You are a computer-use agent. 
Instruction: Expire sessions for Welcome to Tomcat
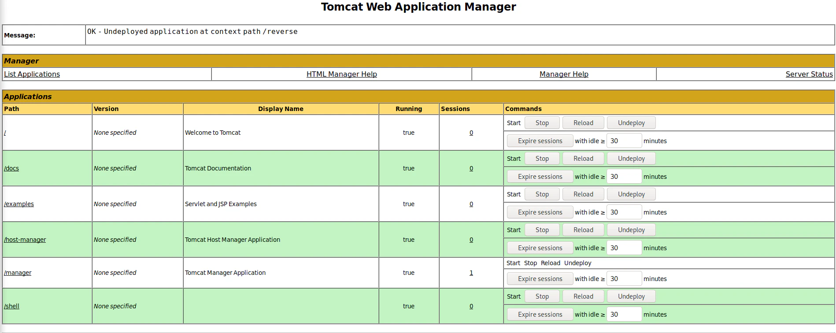pos(540,141)
